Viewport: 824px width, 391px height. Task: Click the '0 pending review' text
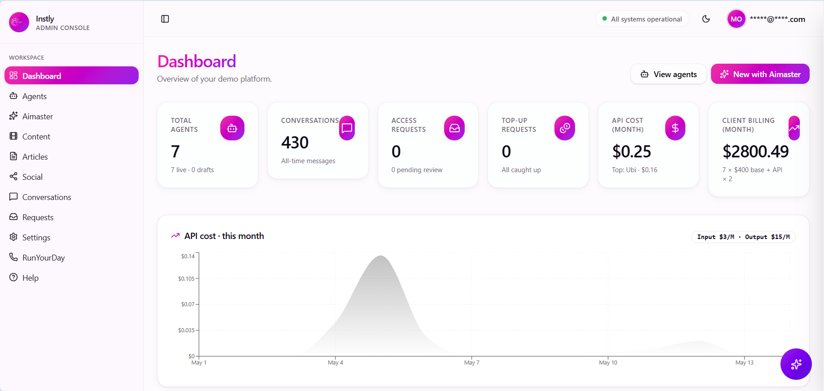[417, 170]
